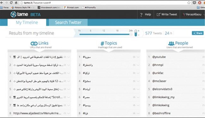
Task: Open the #أوباما topic
Action: pyautogui.click(x=86, y=89)
